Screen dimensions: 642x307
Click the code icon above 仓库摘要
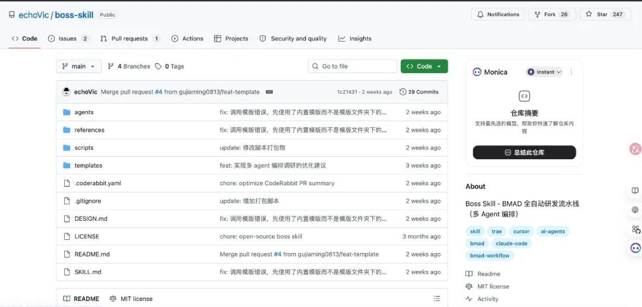(524, 96)
